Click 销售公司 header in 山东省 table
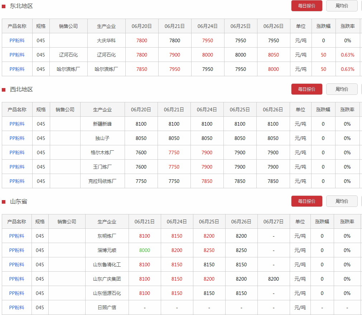Image resolution: width=362 pixels, height=315 pixels. coord(67,222)
